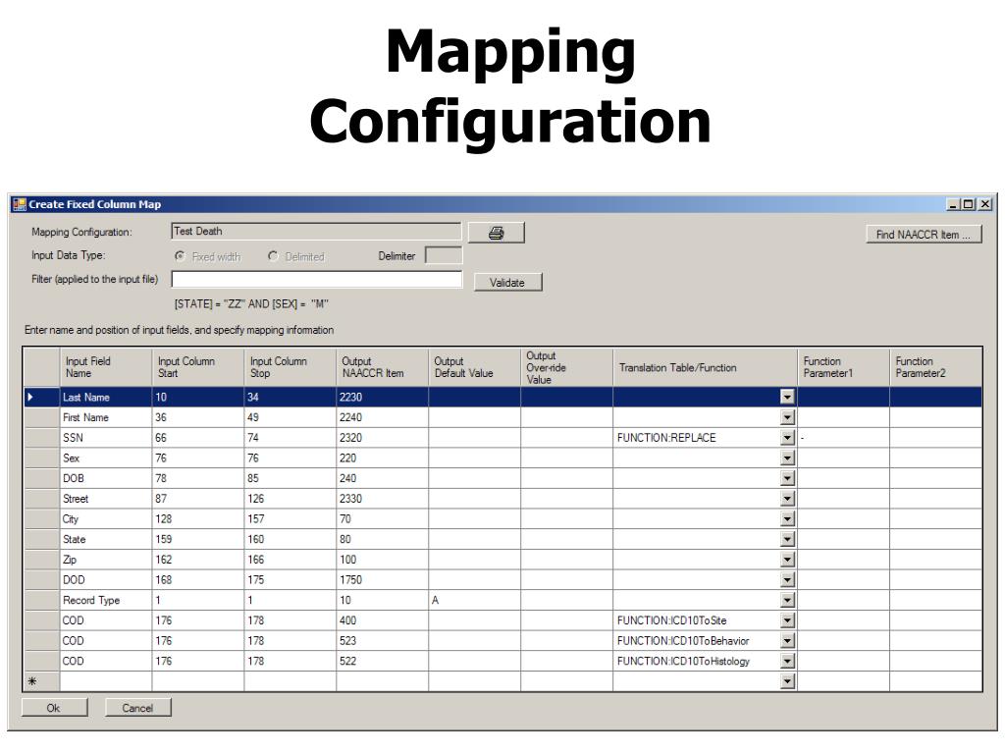Screen dimensions: 1005x754
Task: Maximize the Create Fixed Column Map window
Action: (968, 204)
